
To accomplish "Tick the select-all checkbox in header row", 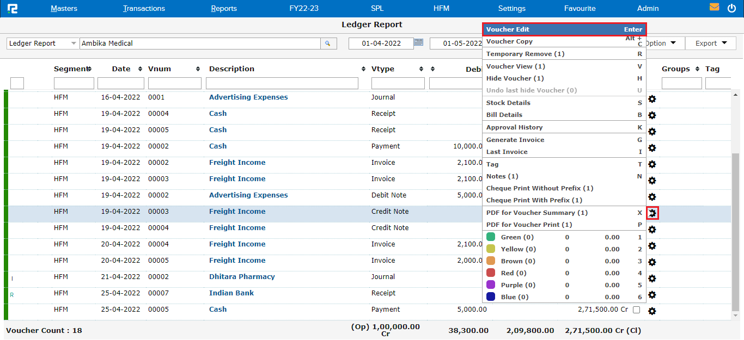I will coord(17,83).
